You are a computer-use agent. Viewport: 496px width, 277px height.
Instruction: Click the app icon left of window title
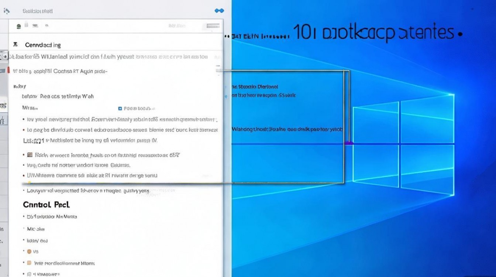point(7,11)
